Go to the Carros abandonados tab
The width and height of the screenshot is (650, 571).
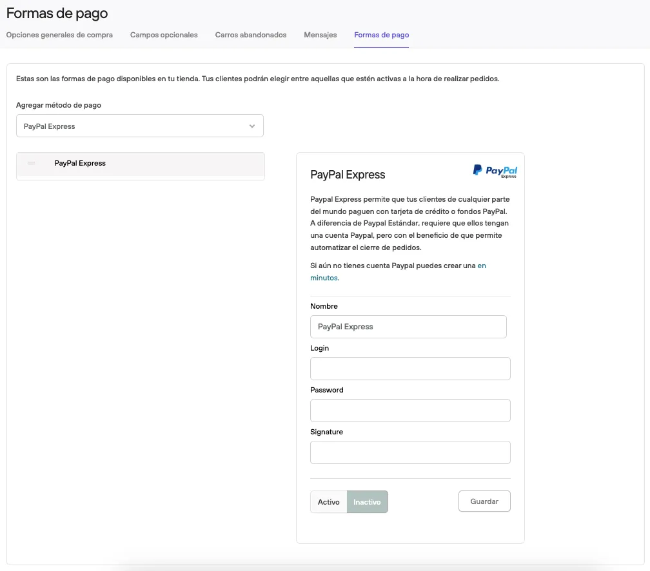[x=251, y=35]
